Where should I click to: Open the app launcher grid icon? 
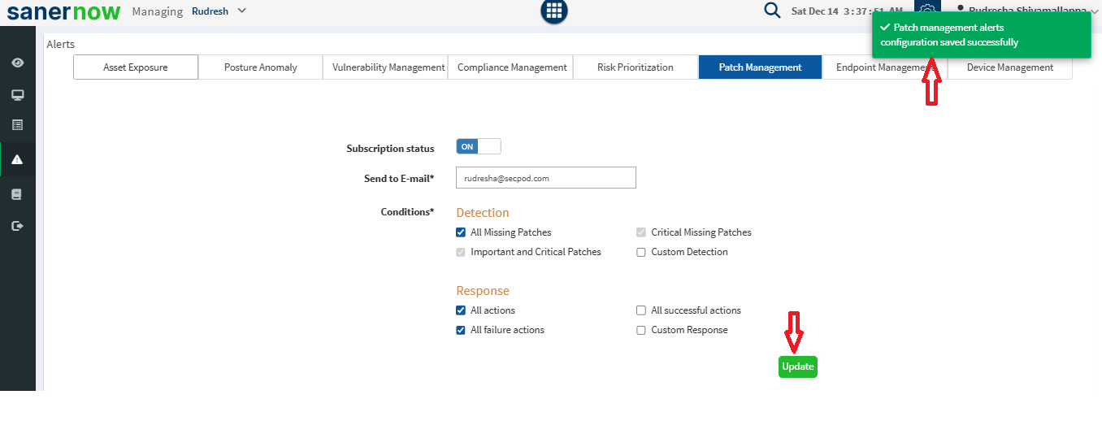(554, 11)
